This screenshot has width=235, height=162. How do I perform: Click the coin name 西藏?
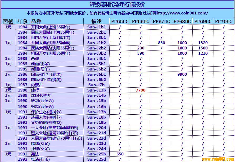(35, 59)
